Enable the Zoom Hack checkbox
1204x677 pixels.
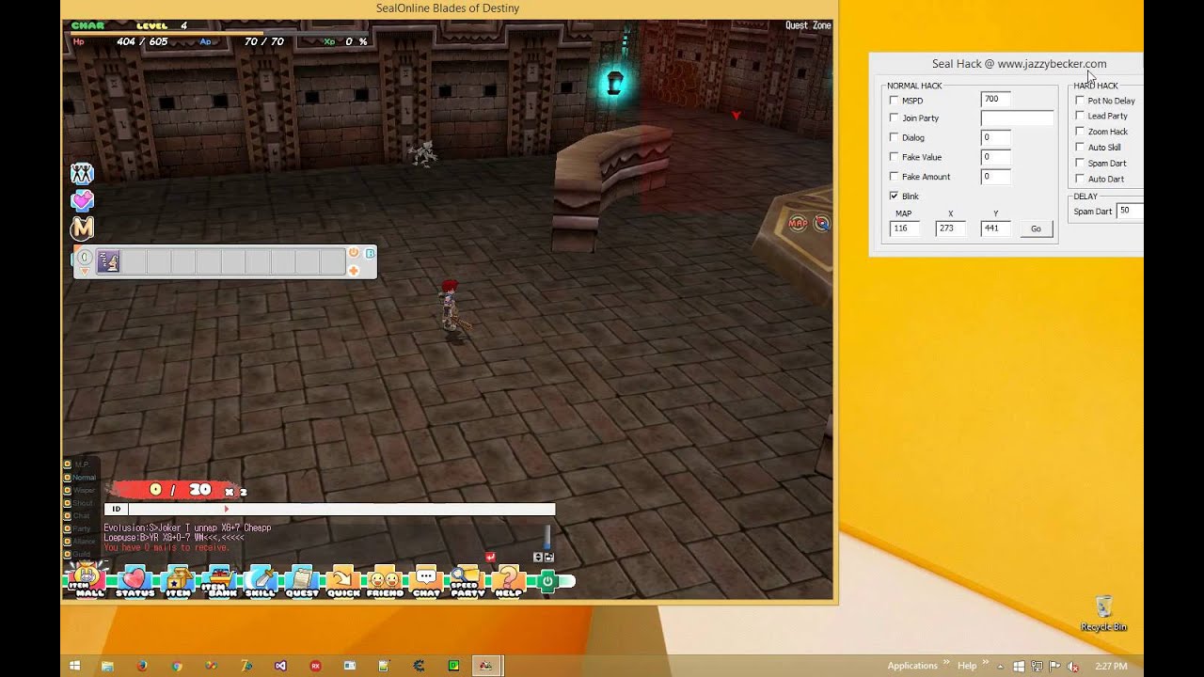point(1080,131)
